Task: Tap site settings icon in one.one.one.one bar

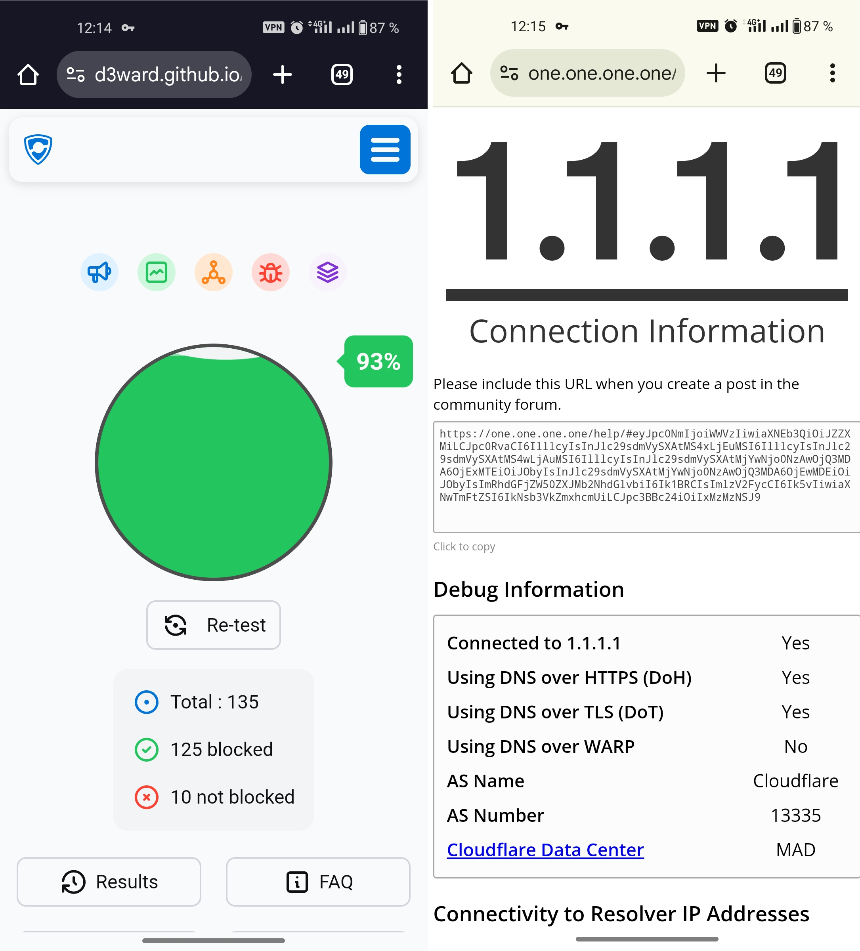Action: coord(509,73)
